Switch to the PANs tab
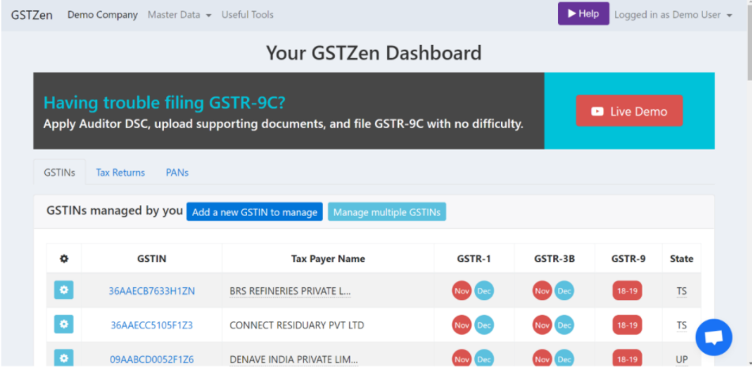Image resolution: width=752 pixels, height=368 pixels. pyautogui.click(x=177, y=173)
